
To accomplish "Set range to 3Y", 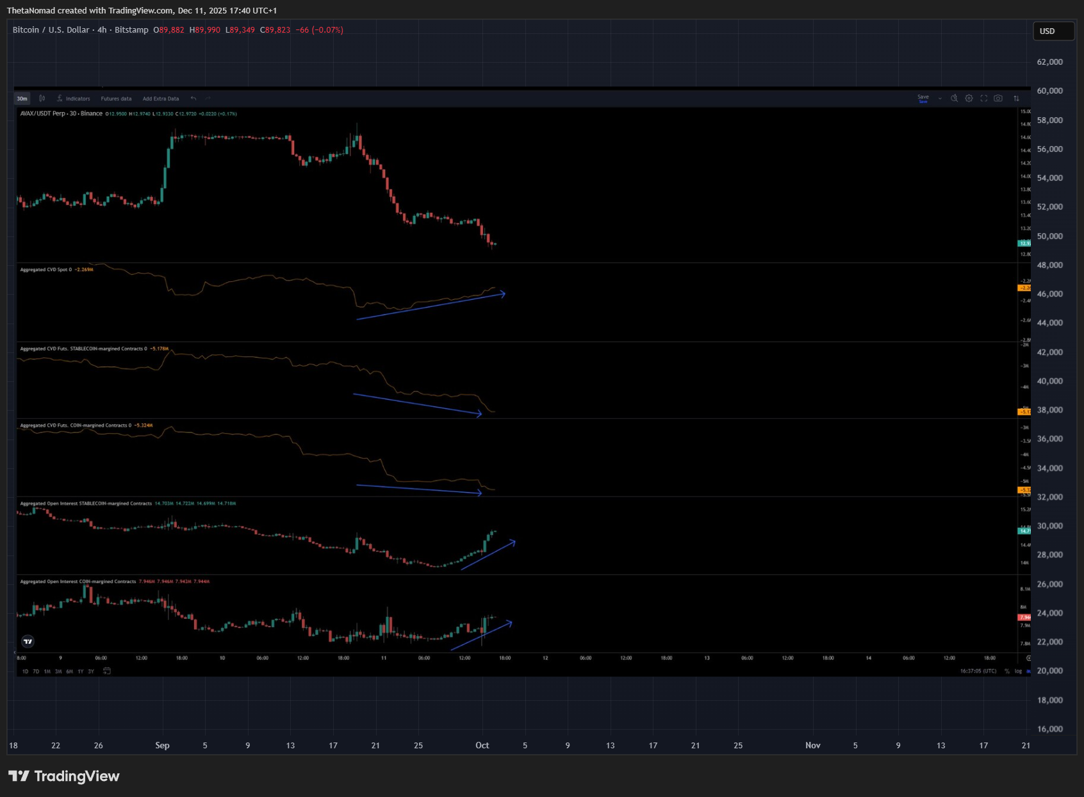I will click(x=91, y=671).
